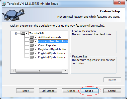Viewport: 127px width, 99px height.
Task: Click the English (GB) dictionary drive icon
Action: (x=33, y=53)
